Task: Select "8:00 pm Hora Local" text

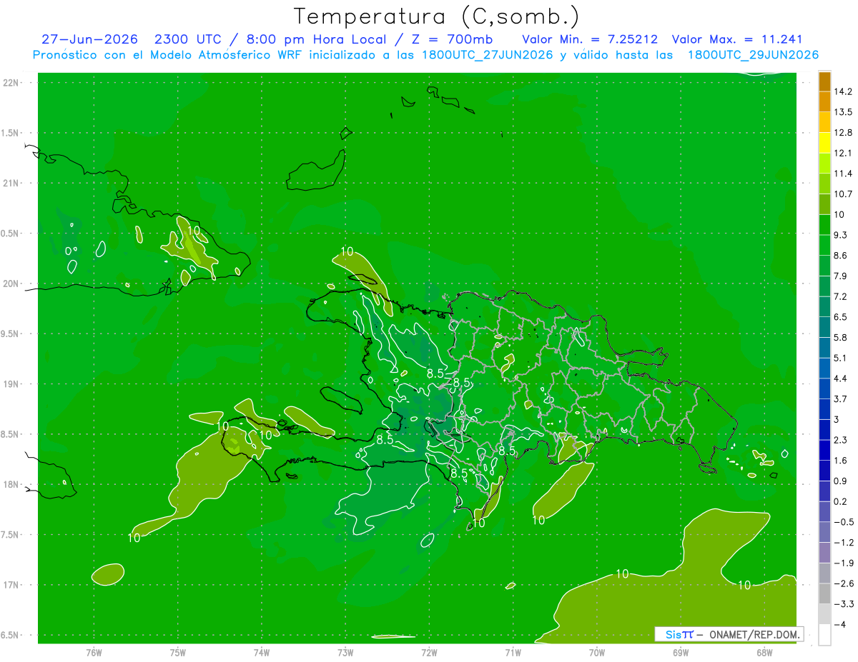Action: pyautogui.click(x=317, y=39)
